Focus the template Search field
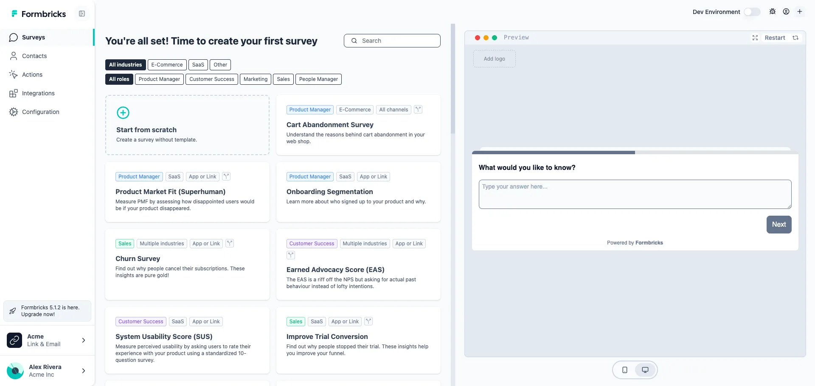815x386 pixels. tap(392, 41)
